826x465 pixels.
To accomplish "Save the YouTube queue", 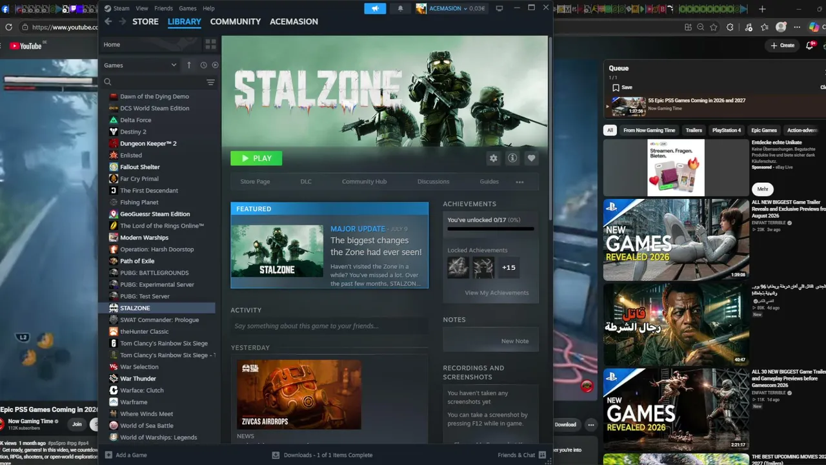I will (x=622, y=87).
